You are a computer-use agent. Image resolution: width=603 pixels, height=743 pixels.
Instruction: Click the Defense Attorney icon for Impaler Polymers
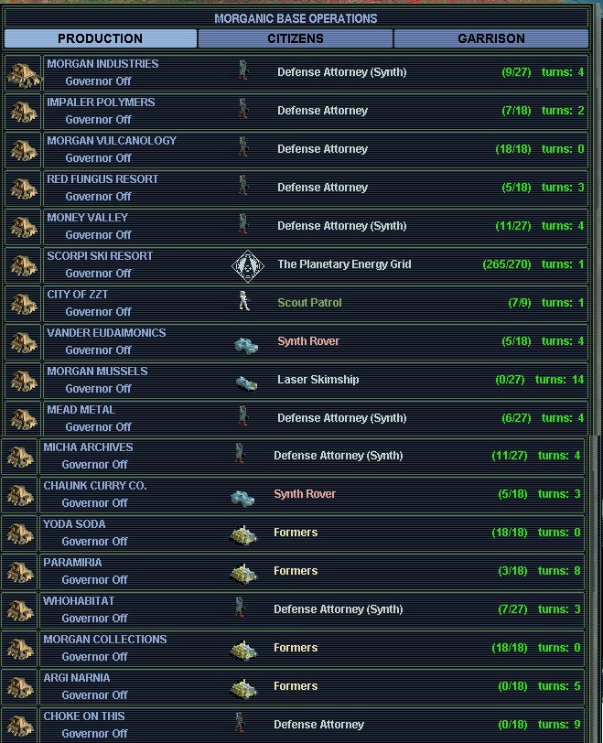[x=243, y=110]
